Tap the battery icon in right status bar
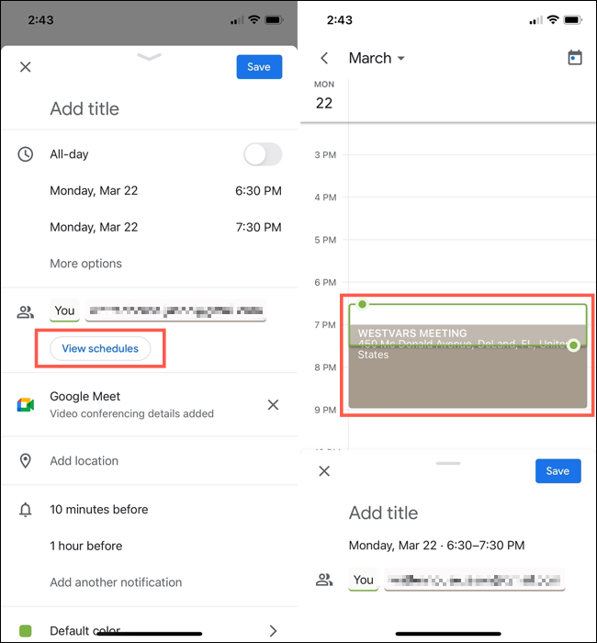The height and width of the screenshot is (643, 597). tap(573, 19)
